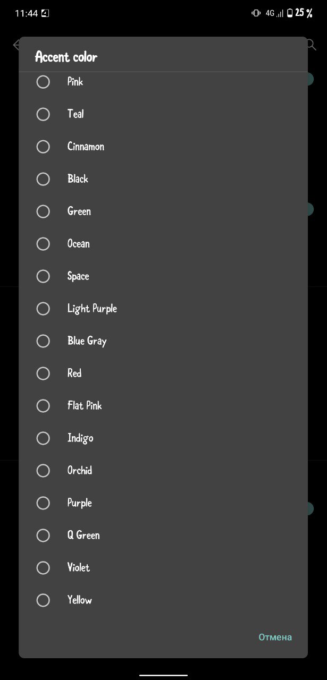This screenshot has width=327, height=680.
Task: Choose the Ocean accent option
Action: pos(163,244)
